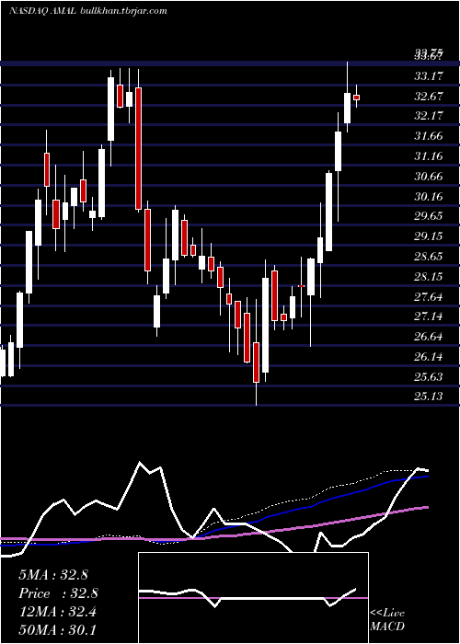Click the 12MA : 32.4 readout
Screen dimensions: 460x644
57,612
